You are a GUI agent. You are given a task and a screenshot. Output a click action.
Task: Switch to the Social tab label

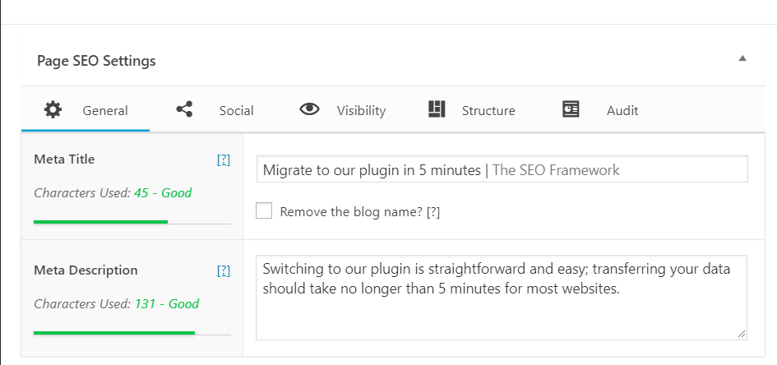tap(236, 110)
